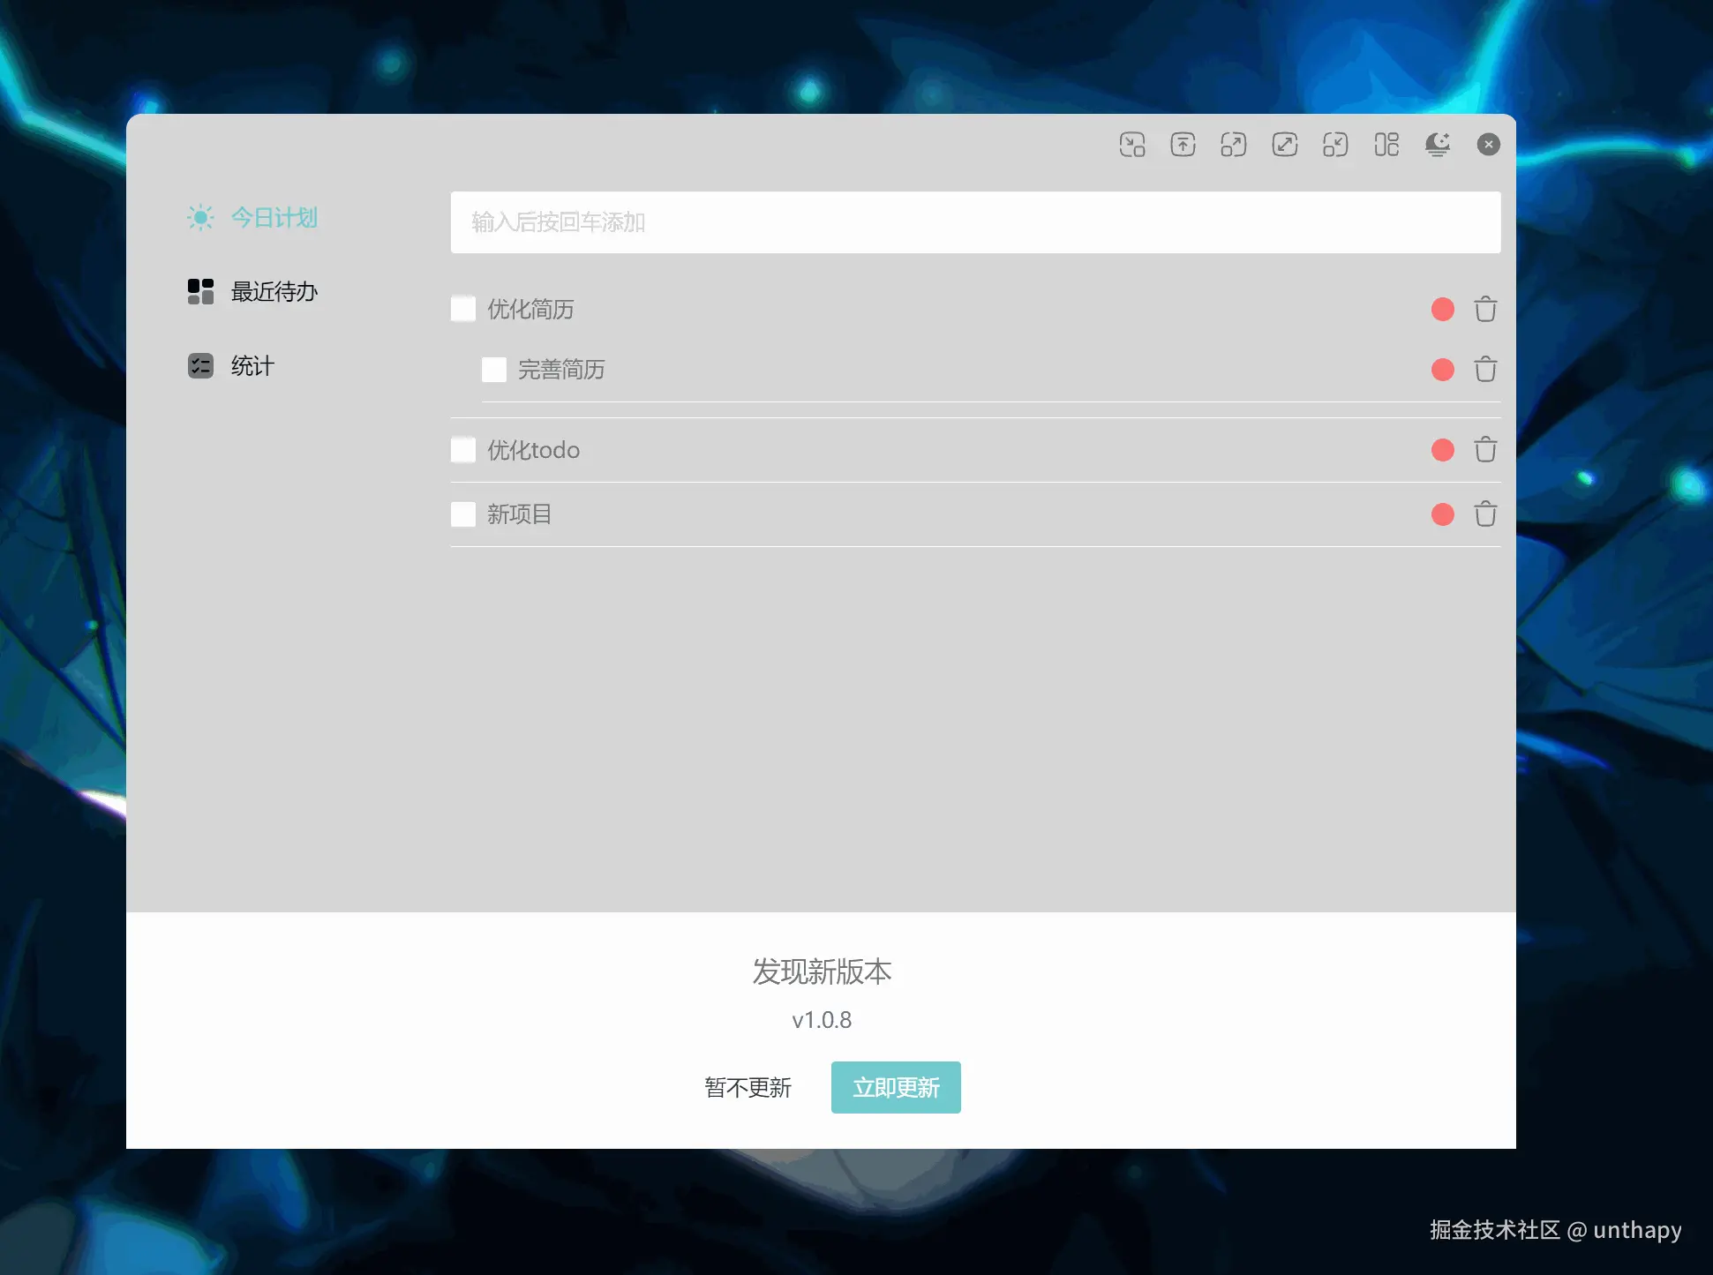Delete the 新项目 task with trash icon
Screen dimensions: 1713x1275
coord(1484,514)
